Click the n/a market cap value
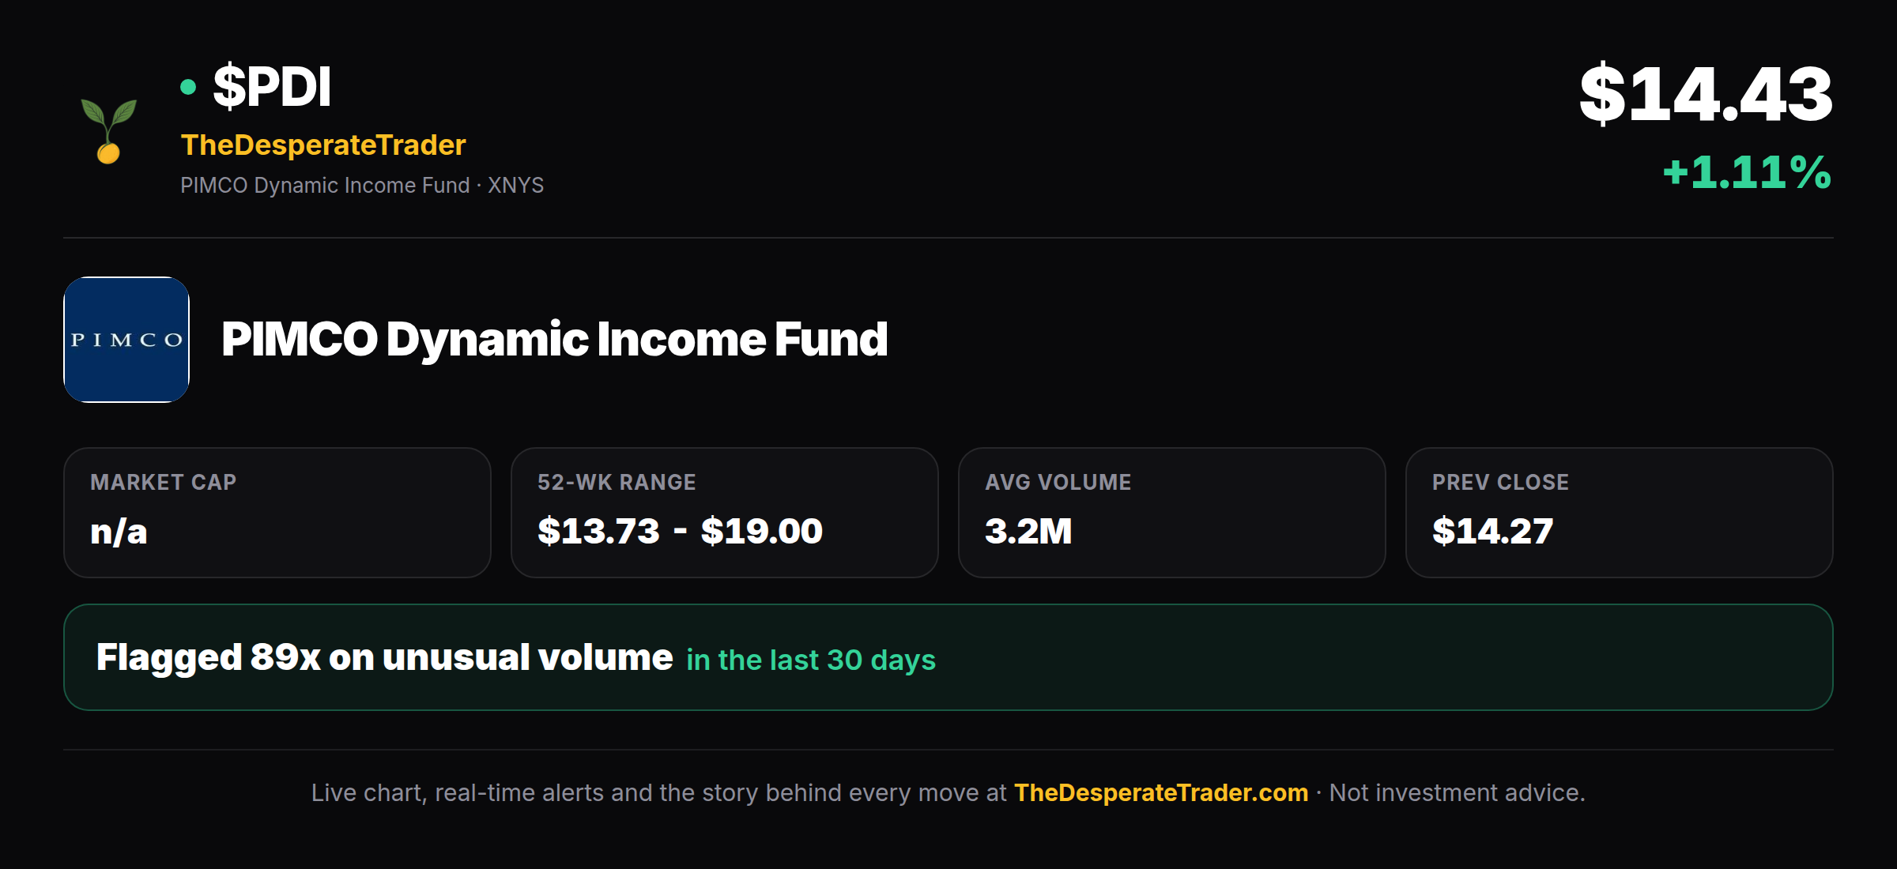This screenshot has width=1897, height=869. pyautogui.click(x=119, y=532)
